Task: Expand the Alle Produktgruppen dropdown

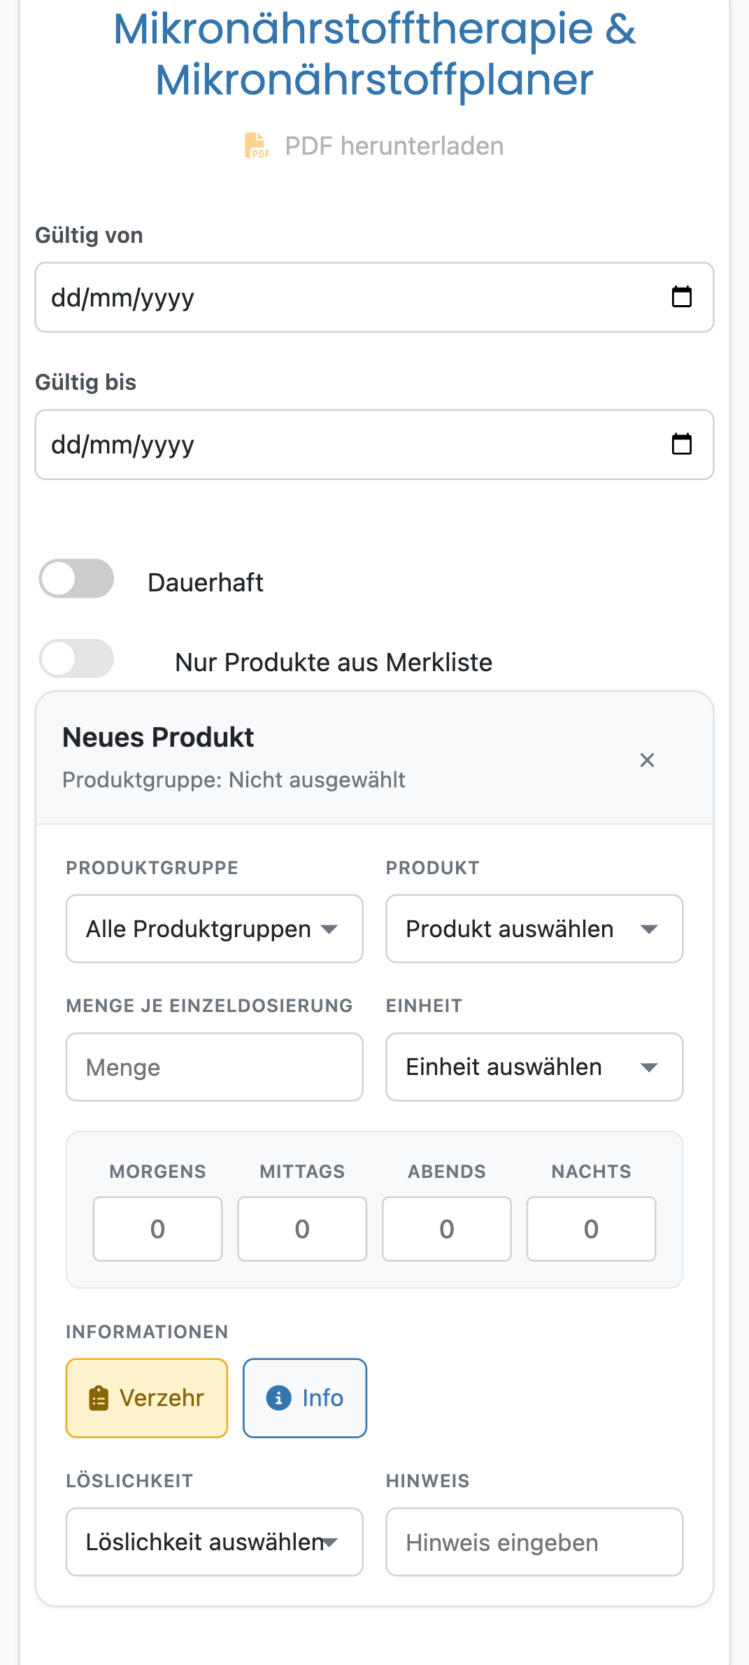Action: click(x=214, y=929)
